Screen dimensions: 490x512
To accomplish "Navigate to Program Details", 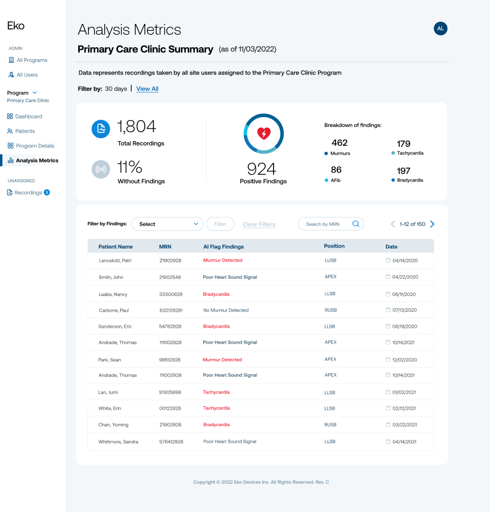I will coord(34,146).
